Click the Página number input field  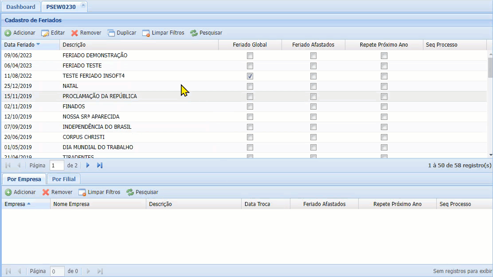pos(57,165)
